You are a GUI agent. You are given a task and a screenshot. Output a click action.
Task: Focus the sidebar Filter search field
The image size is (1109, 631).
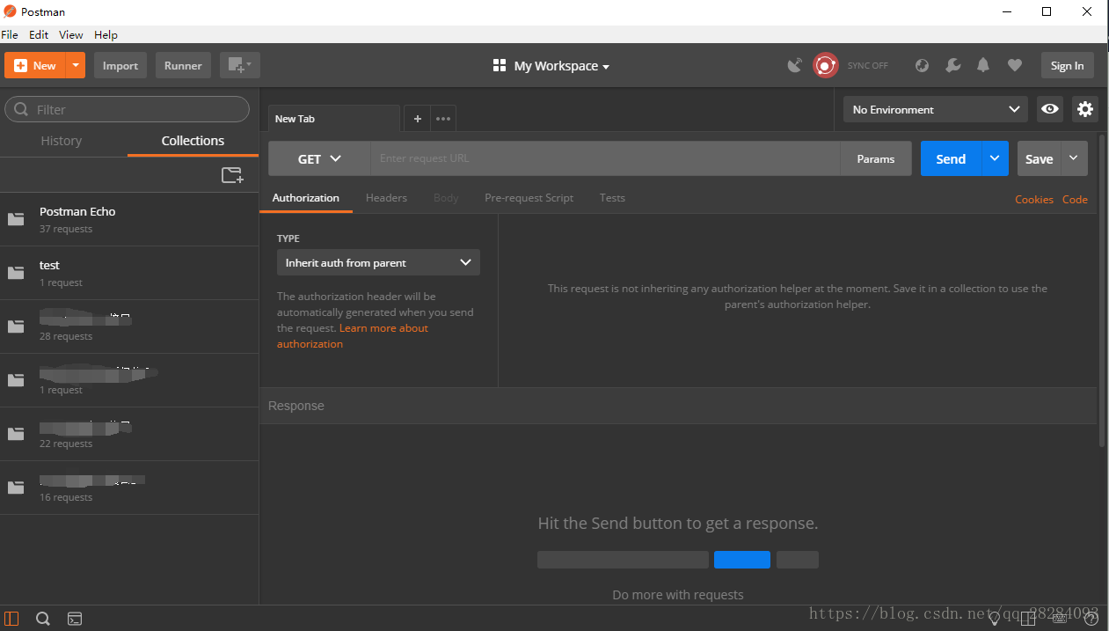click(x=128, y=109)
